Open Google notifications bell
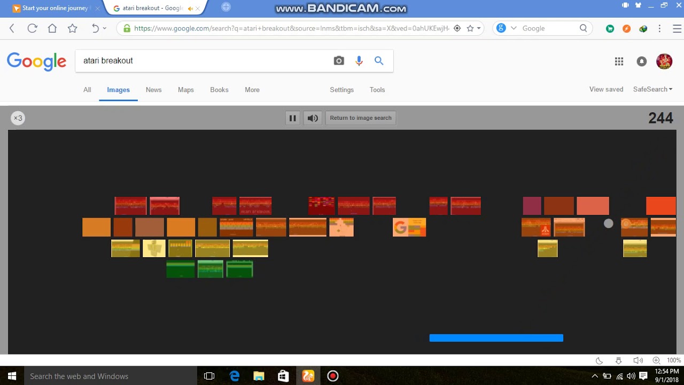Screen dimensions: 684x385 point(642,61)
